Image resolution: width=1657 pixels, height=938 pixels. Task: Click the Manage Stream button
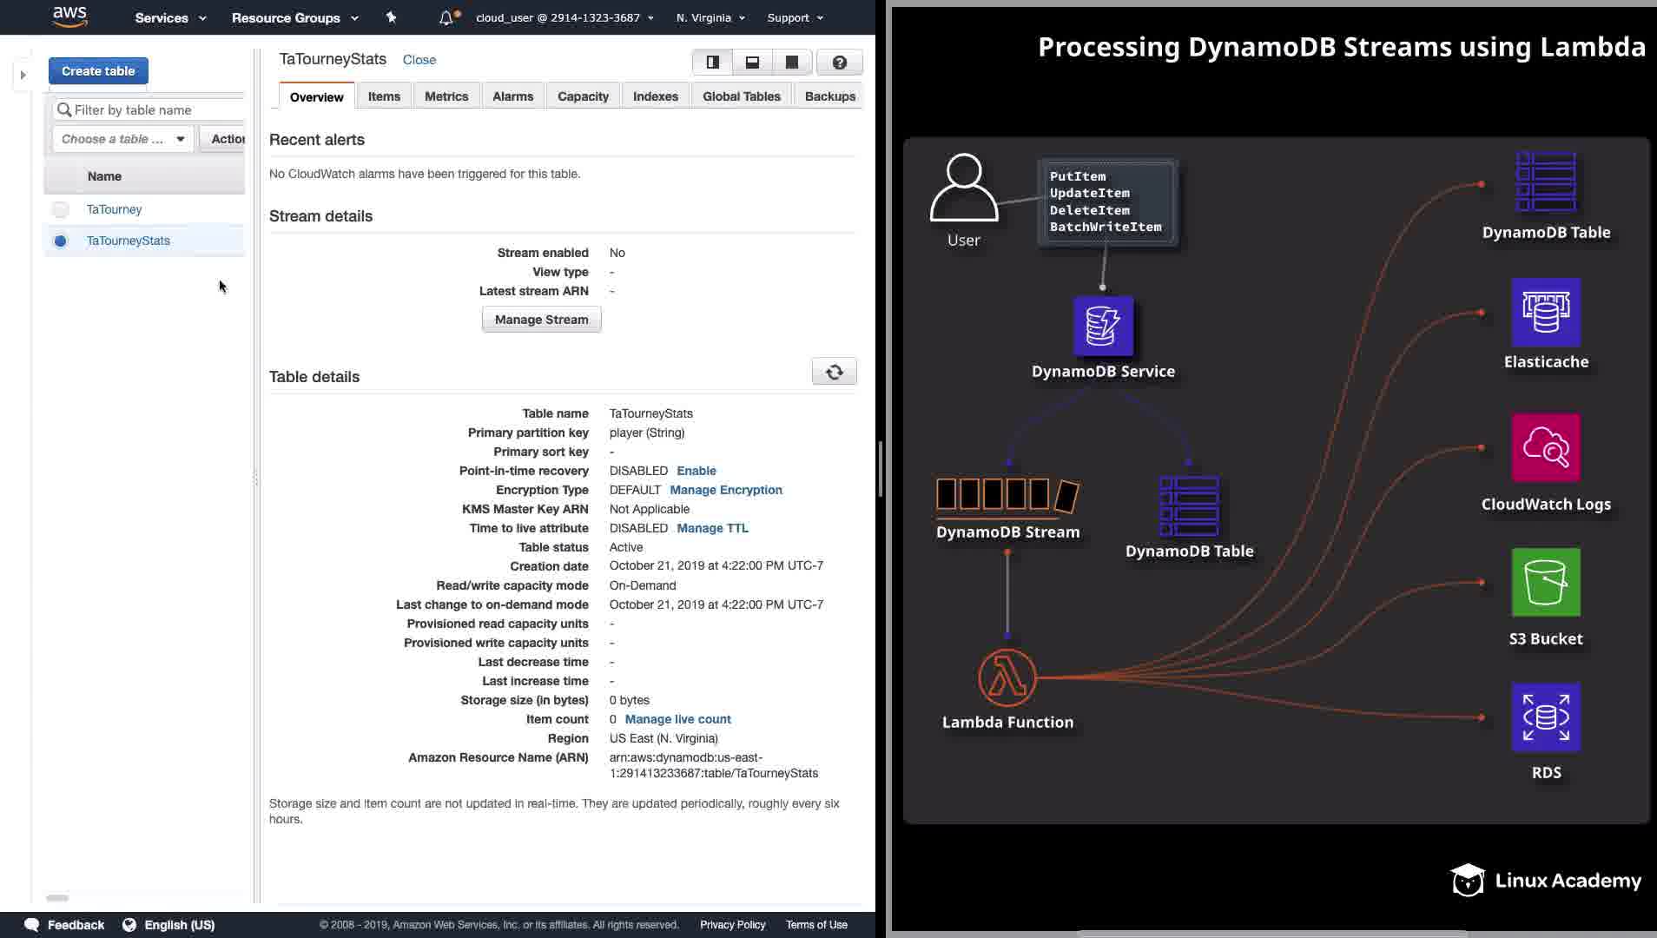(x=541, y=320)
